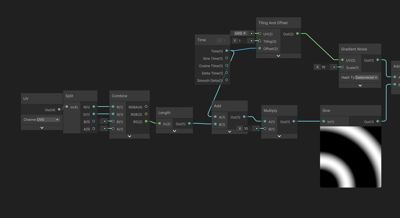This screenshot has height=218, width=400.
Task: Click the lower Add node B(1) input port
Action: [x=215, y=124]
